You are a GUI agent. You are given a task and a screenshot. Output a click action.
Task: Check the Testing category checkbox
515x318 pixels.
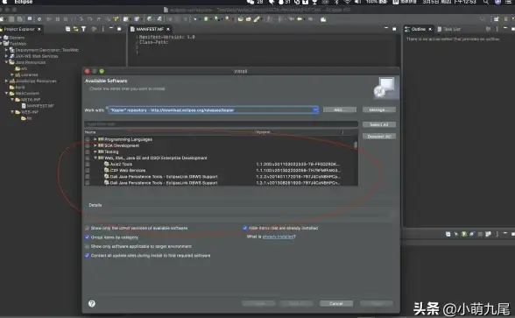[x=88, y=152]
